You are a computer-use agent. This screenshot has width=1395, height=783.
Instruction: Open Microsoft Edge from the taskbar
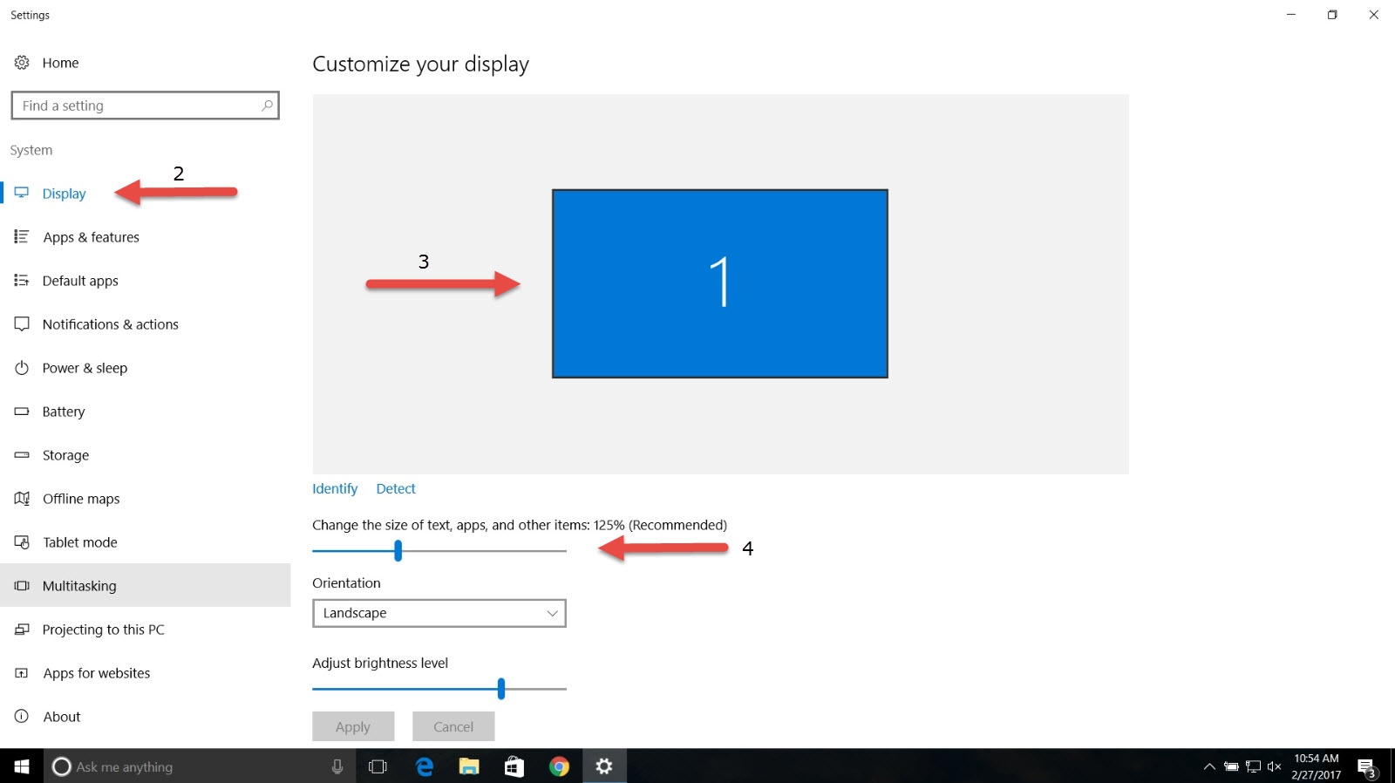coord(425,766)
